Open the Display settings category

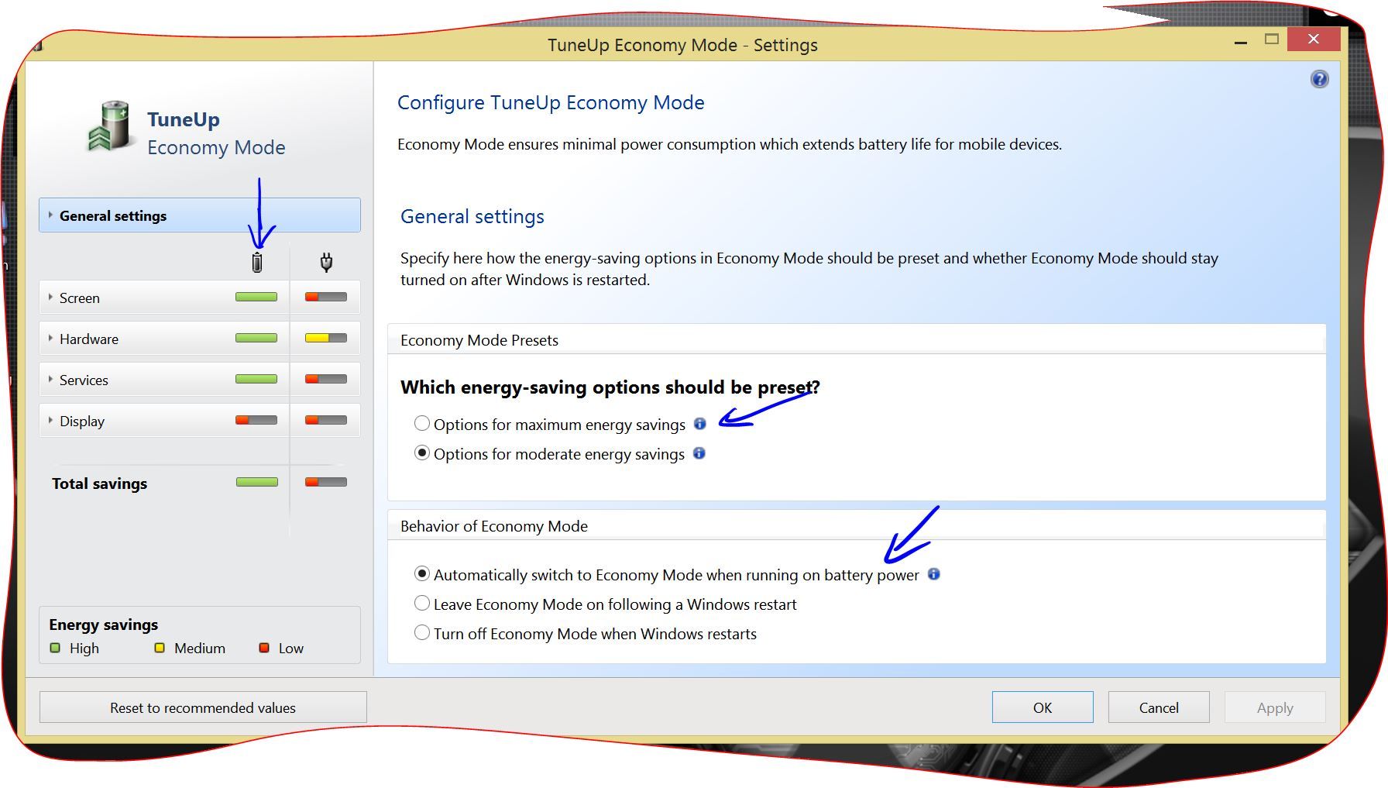pos(200,421)
